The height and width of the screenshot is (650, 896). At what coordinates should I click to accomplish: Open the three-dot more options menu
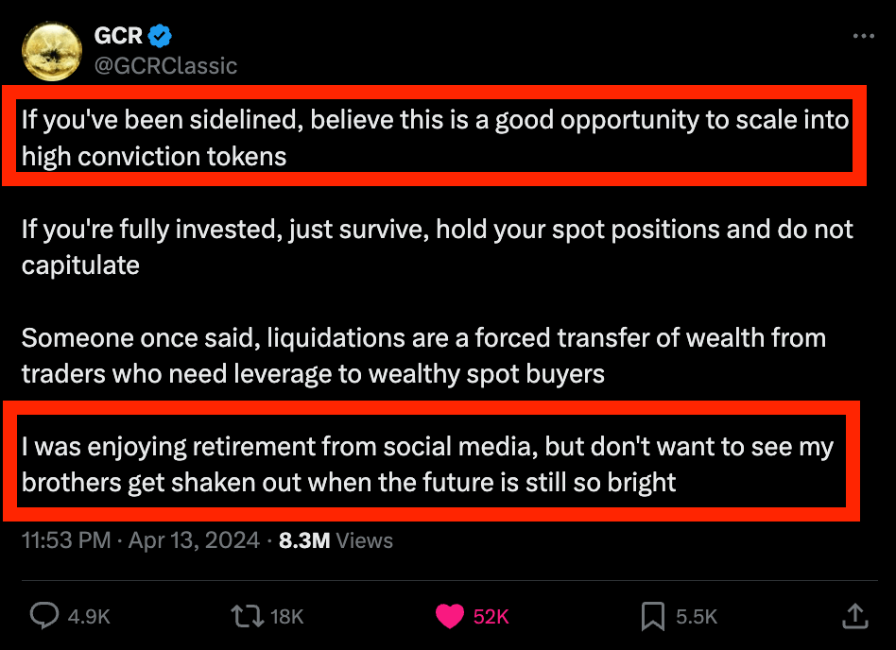pyautogui.click(x=863, y=36)
